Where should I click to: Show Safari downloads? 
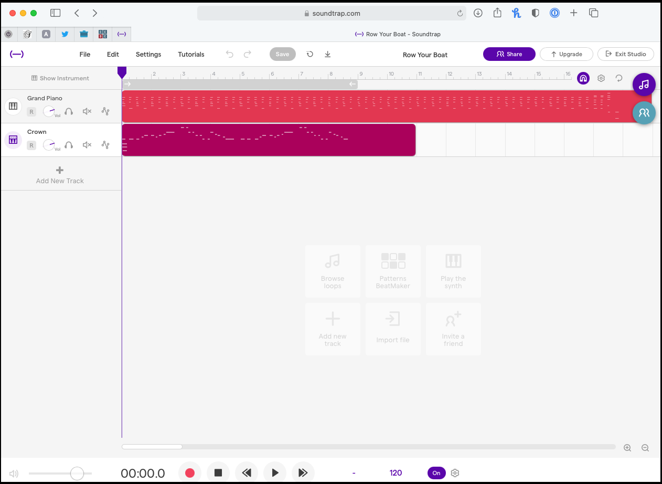[478, 13]
